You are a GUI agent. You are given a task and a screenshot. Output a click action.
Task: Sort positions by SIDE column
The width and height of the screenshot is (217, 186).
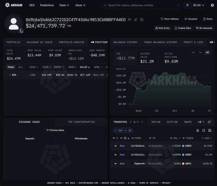[34, 67]
